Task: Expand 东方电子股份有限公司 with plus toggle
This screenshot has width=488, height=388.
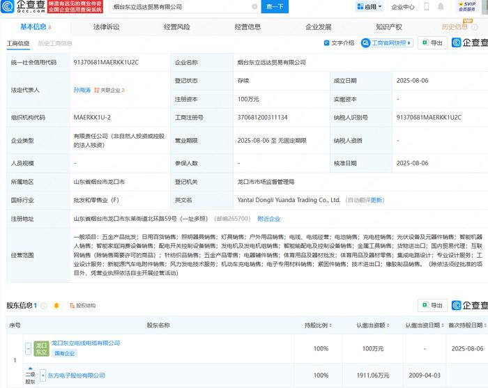Action: click(43, 375)
